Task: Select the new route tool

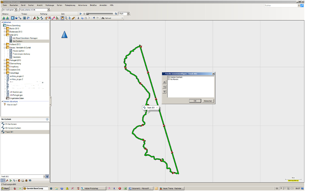Action: tap(38, 18)
